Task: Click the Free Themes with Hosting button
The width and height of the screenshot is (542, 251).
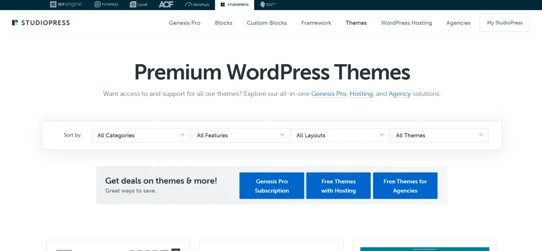Action: pos(338,186)
